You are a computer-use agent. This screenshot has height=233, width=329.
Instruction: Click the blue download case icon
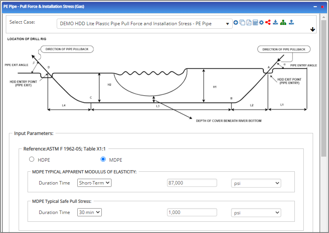click(275, 22)
